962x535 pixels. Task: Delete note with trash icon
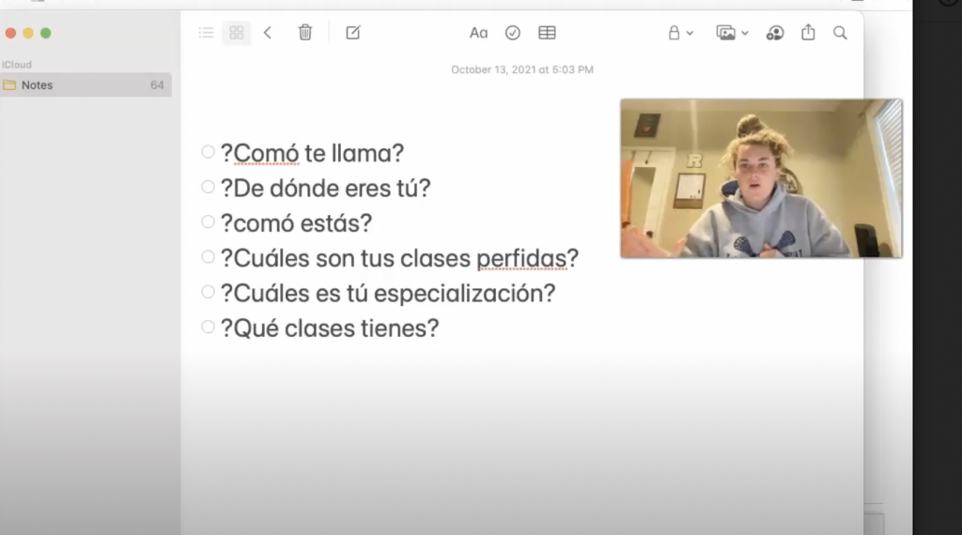[x=305, y=33]
